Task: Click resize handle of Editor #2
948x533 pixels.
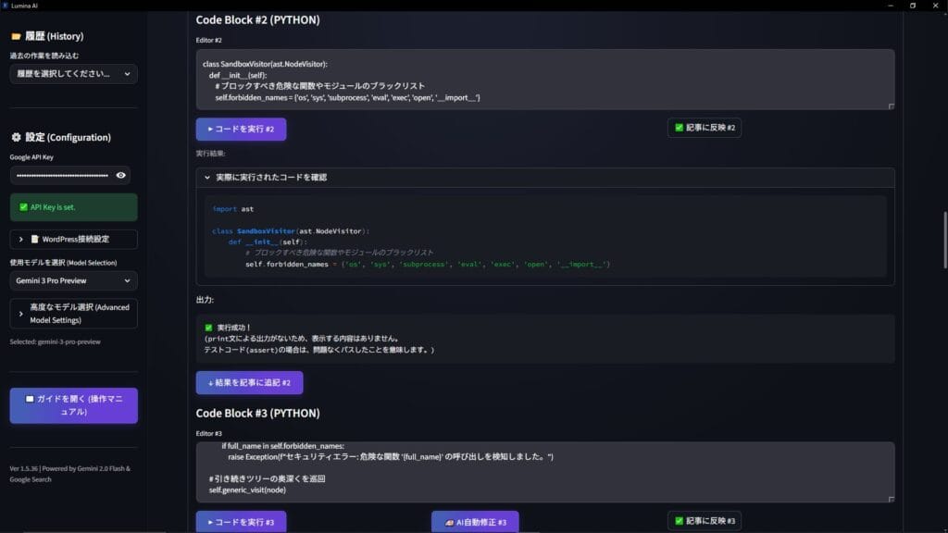Action: pos(891,106)
